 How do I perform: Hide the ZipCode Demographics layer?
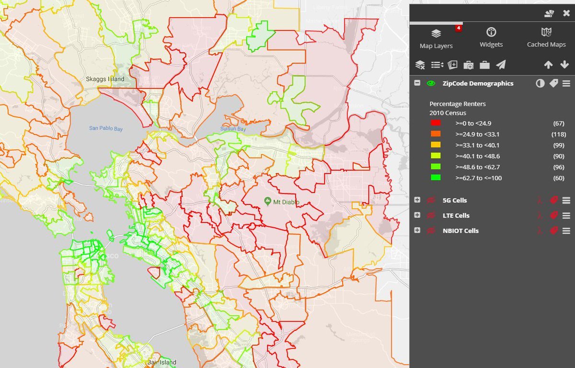431,83
